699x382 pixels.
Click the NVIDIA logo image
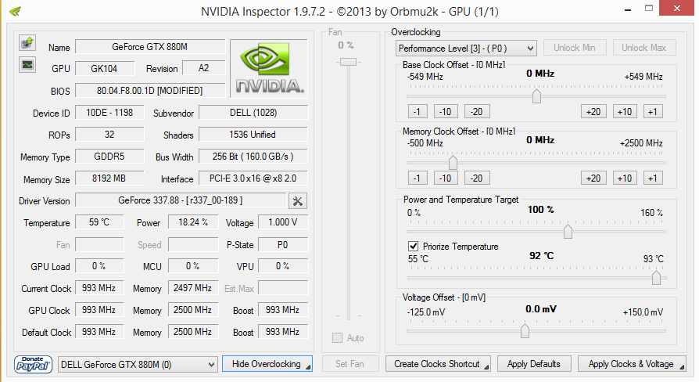(269, 68)
